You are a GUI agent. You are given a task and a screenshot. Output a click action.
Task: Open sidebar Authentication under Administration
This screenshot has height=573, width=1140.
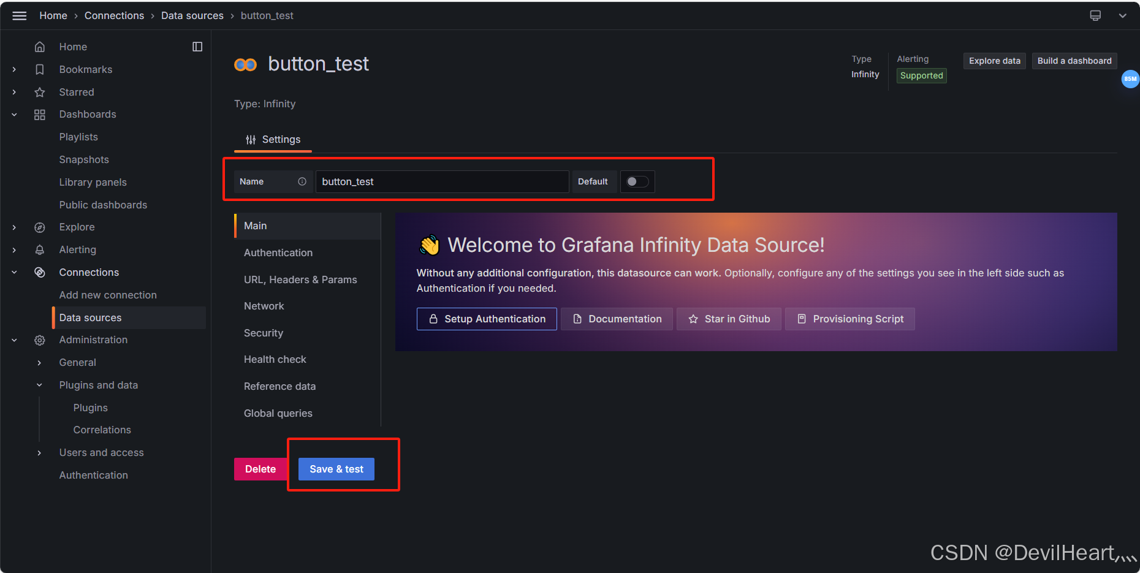pyautogui.click(x=93, y=476)
